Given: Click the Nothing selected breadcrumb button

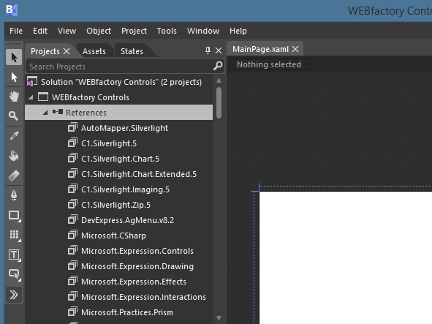Looking at the screenshot, I should 270,64.
